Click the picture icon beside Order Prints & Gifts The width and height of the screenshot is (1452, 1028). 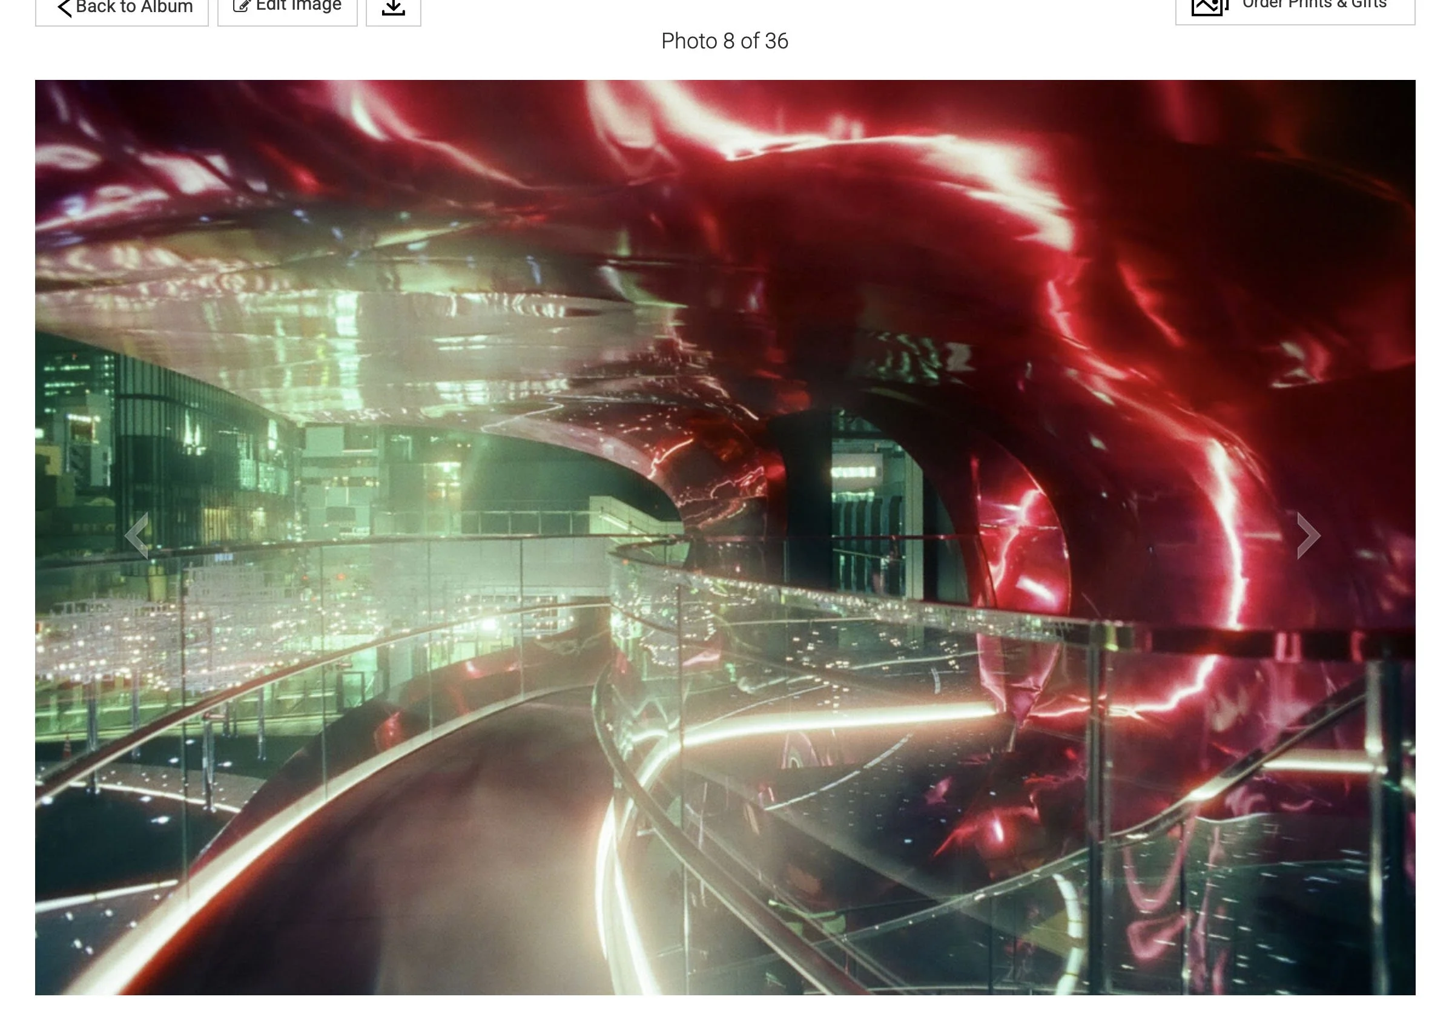pyautogui.click(x=1208, y=5)
